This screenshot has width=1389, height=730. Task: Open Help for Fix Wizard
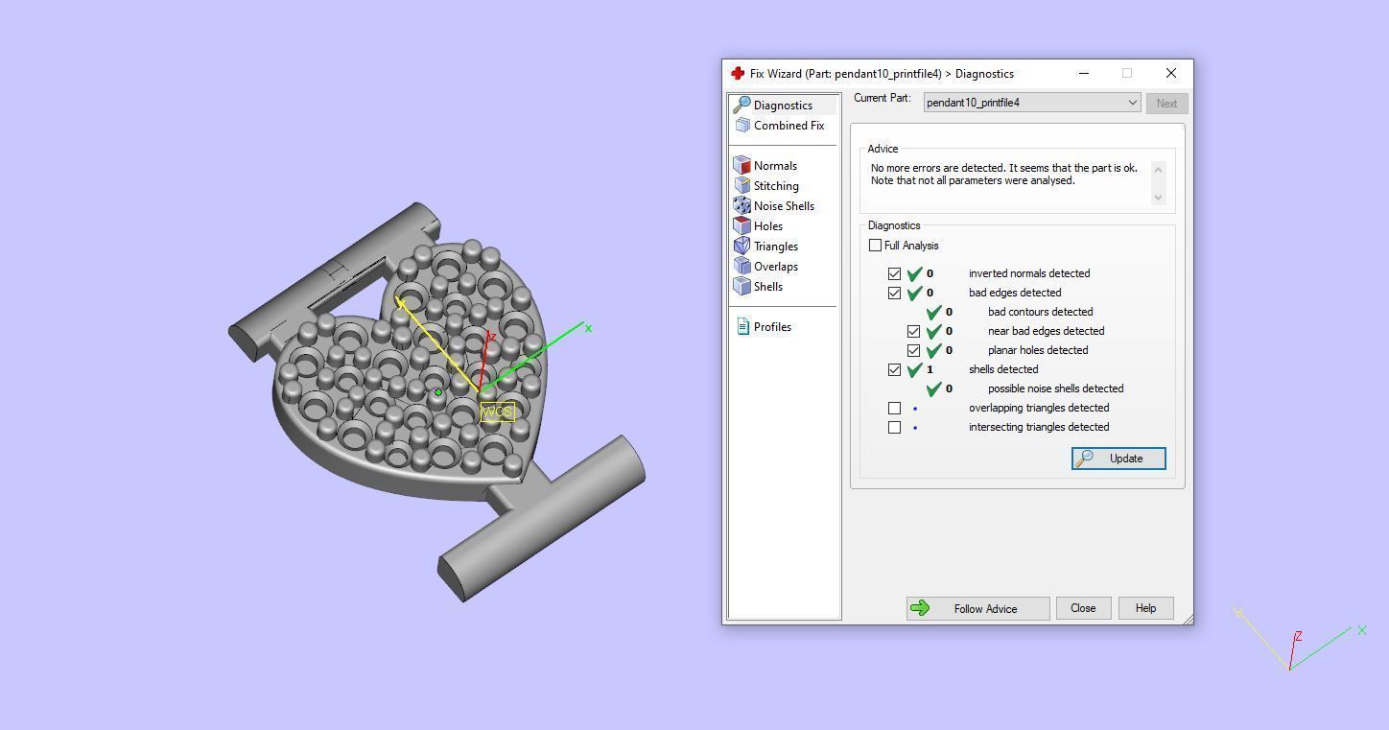(1145, 608)
